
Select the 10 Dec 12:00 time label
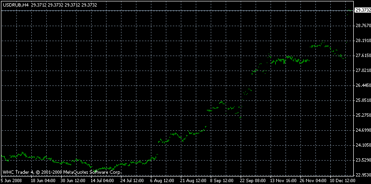click(343, 180)
